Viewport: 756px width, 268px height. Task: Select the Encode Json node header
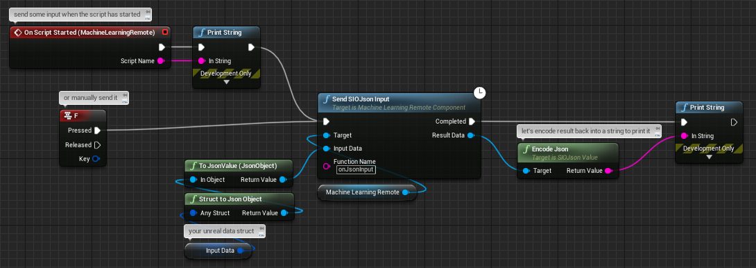click(x=567, y=153)
